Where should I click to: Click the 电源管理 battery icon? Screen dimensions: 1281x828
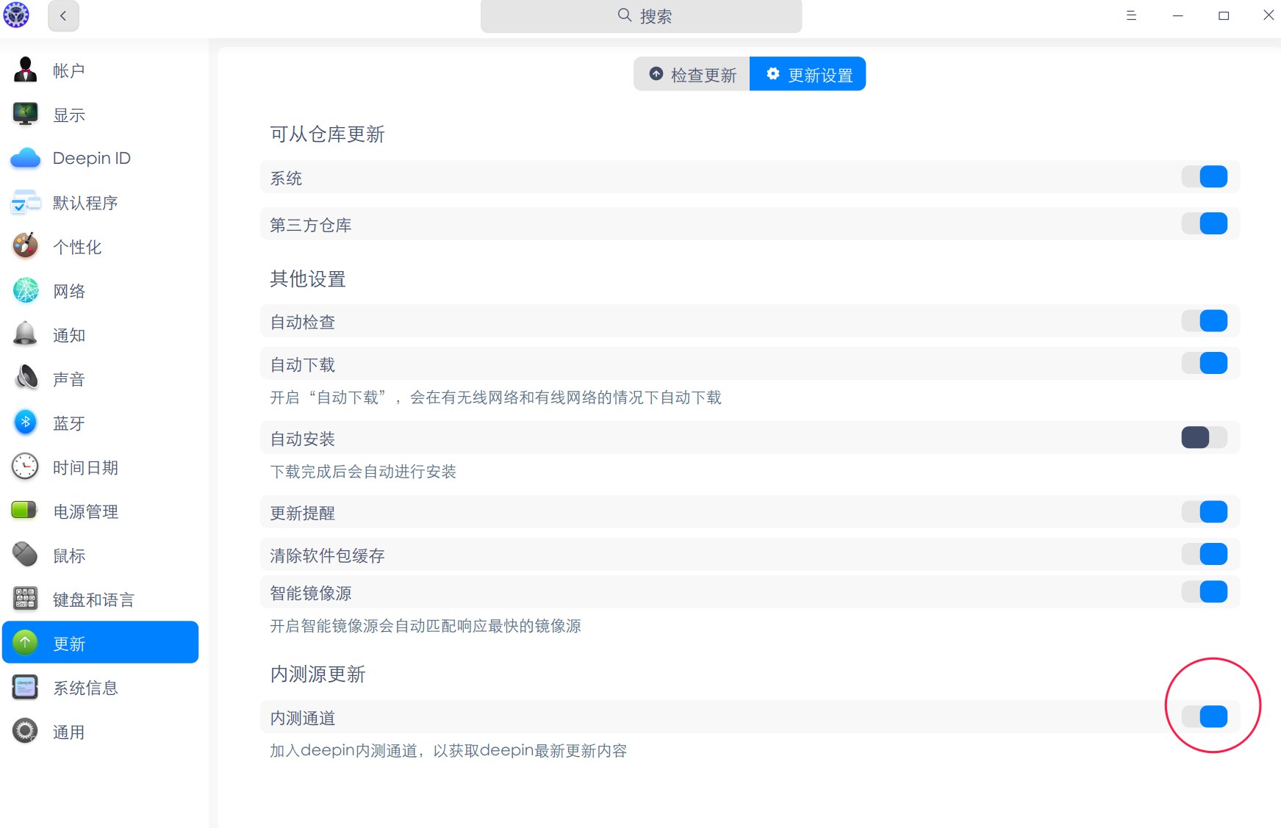[26, 510]
